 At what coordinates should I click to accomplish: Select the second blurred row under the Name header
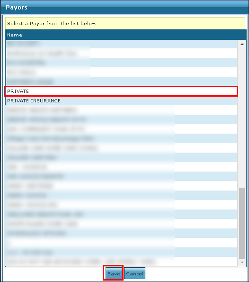click(x=121, y=53)
